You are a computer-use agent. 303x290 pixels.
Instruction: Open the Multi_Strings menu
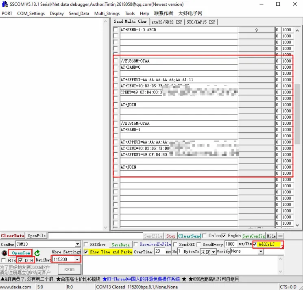pos(107,13)
